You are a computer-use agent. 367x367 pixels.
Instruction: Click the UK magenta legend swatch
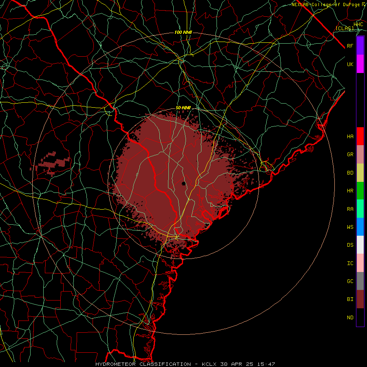(360, 64)
